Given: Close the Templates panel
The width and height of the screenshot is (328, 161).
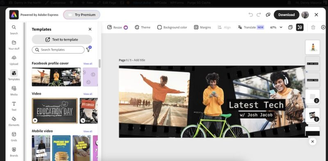Looking at the screenshot, I should tap(90, 29).
